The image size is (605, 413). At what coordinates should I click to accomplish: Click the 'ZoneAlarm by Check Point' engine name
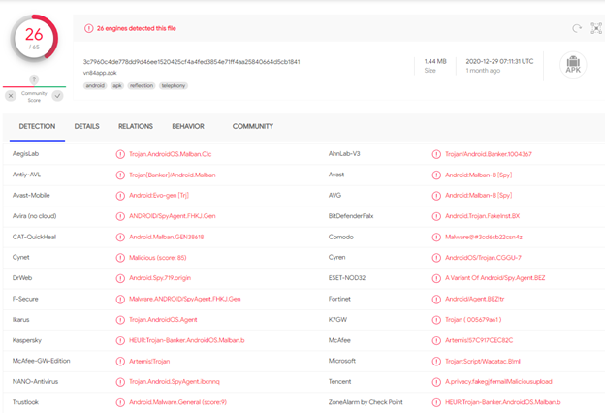tap(366, 402)
